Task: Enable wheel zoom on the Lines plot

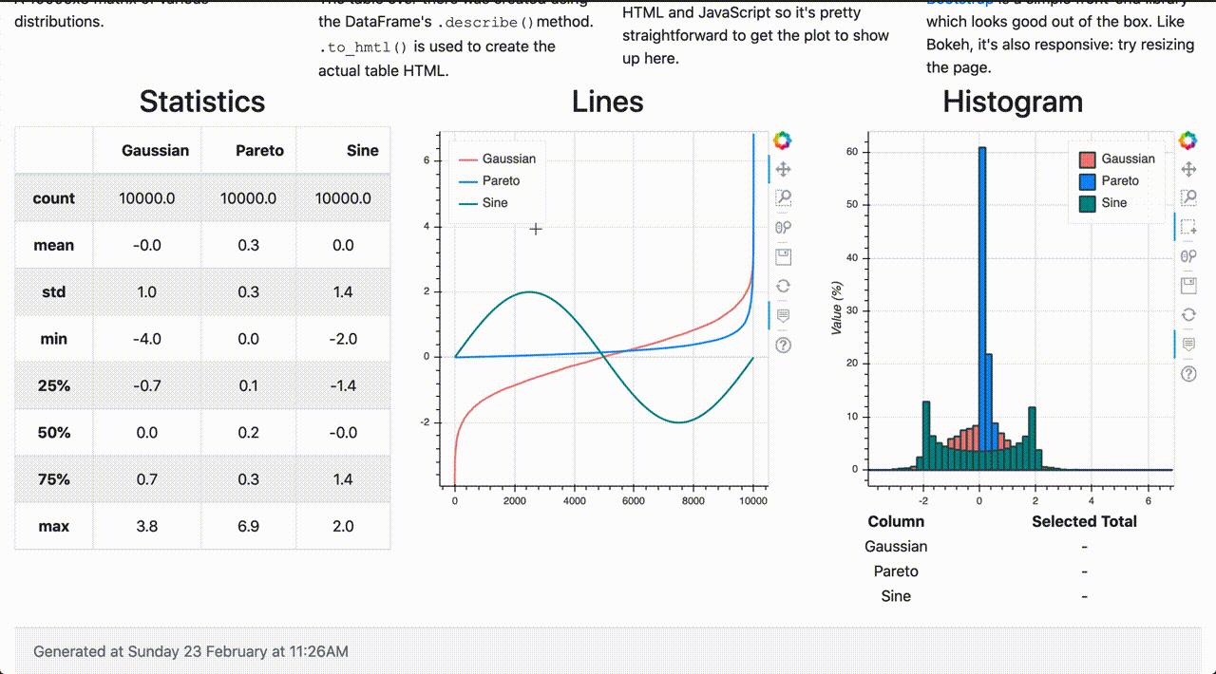Action: tap(782, 226)
